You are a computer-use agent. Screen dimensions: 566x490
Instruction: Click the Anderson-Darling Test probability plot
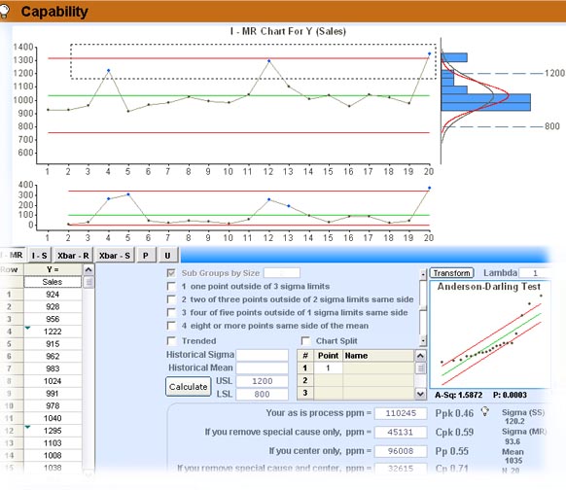(490, 334)
